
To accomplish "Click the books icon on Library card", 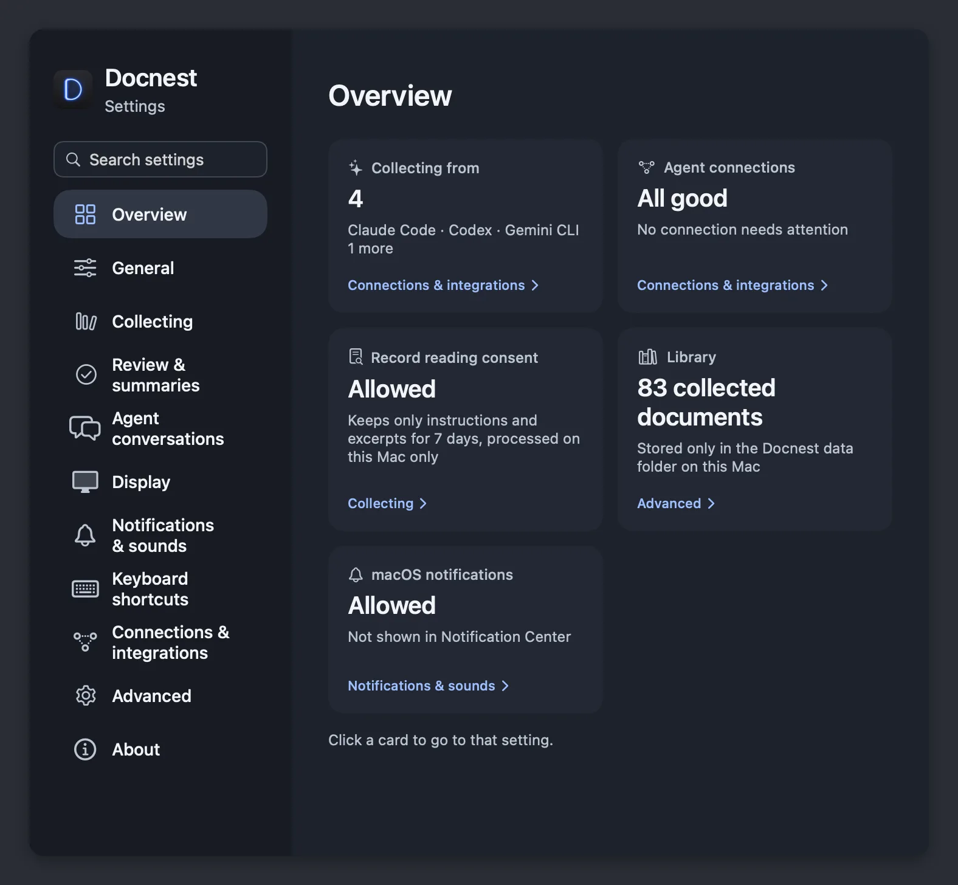I will (648, 357).
